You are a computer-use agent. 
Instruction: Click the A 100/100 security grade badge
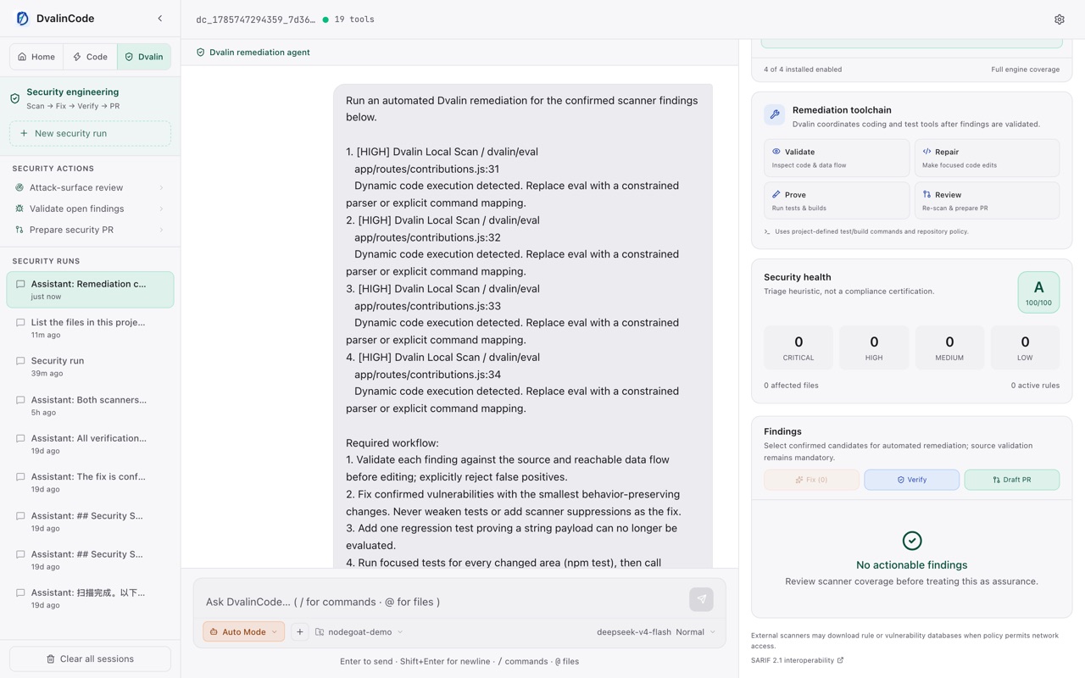(1038, 292)
